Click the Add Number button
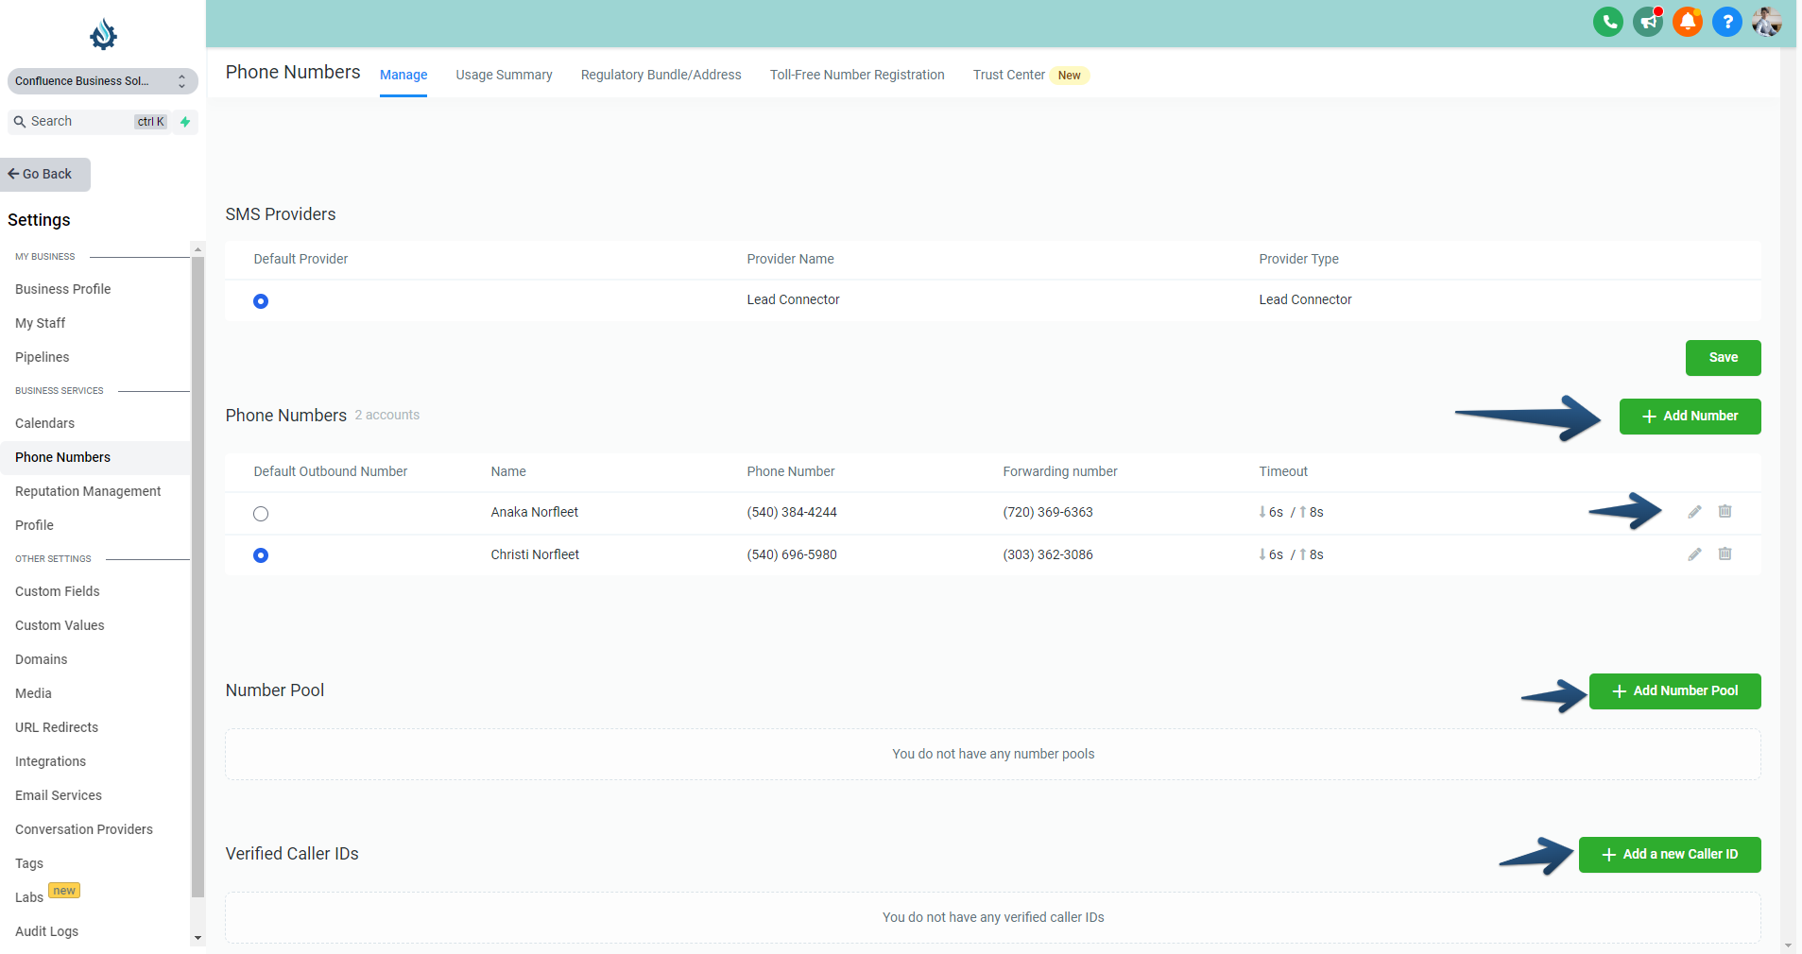Screen dimensions: 1802x954 coord(1690,417)
